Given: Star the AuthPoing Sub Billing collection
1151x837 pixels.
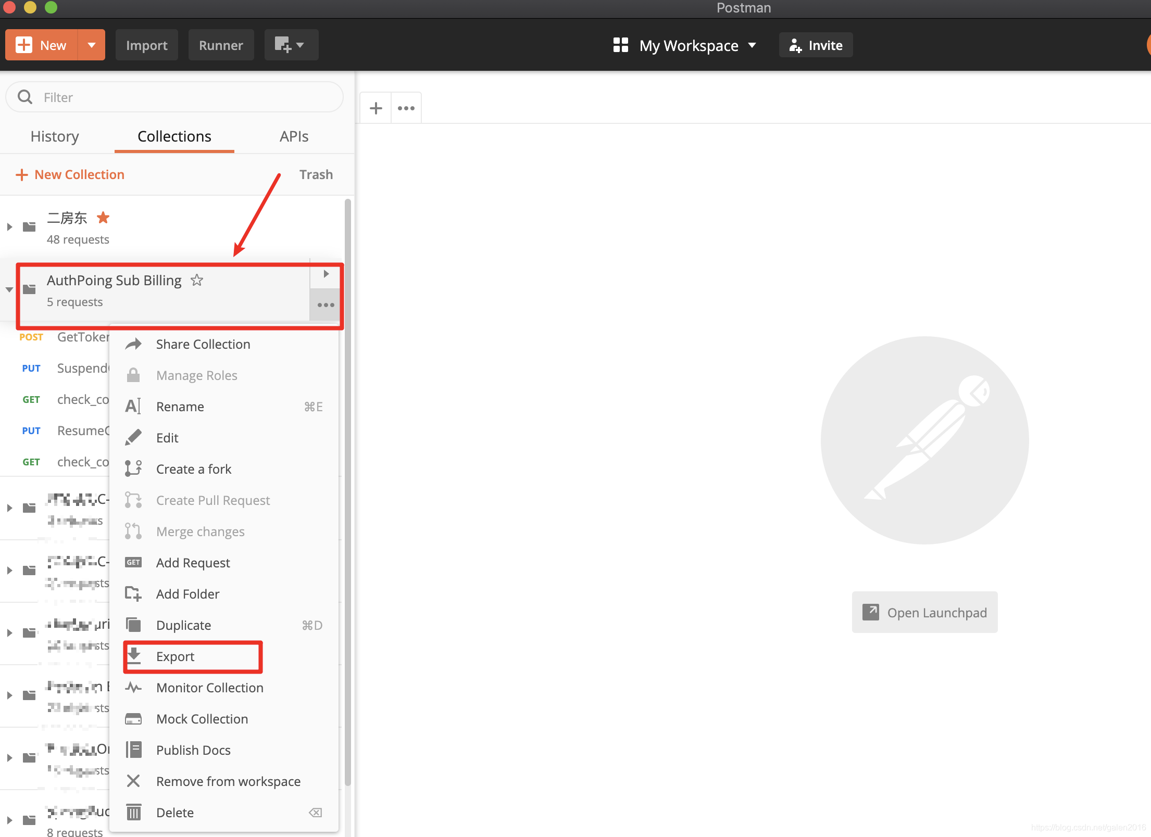Looking at the screenshot, I should tap(197, 281).
